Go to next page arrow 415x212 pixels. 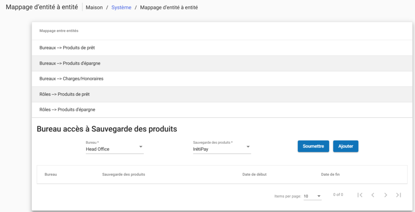pyautogui.click(x=385, y=195)
